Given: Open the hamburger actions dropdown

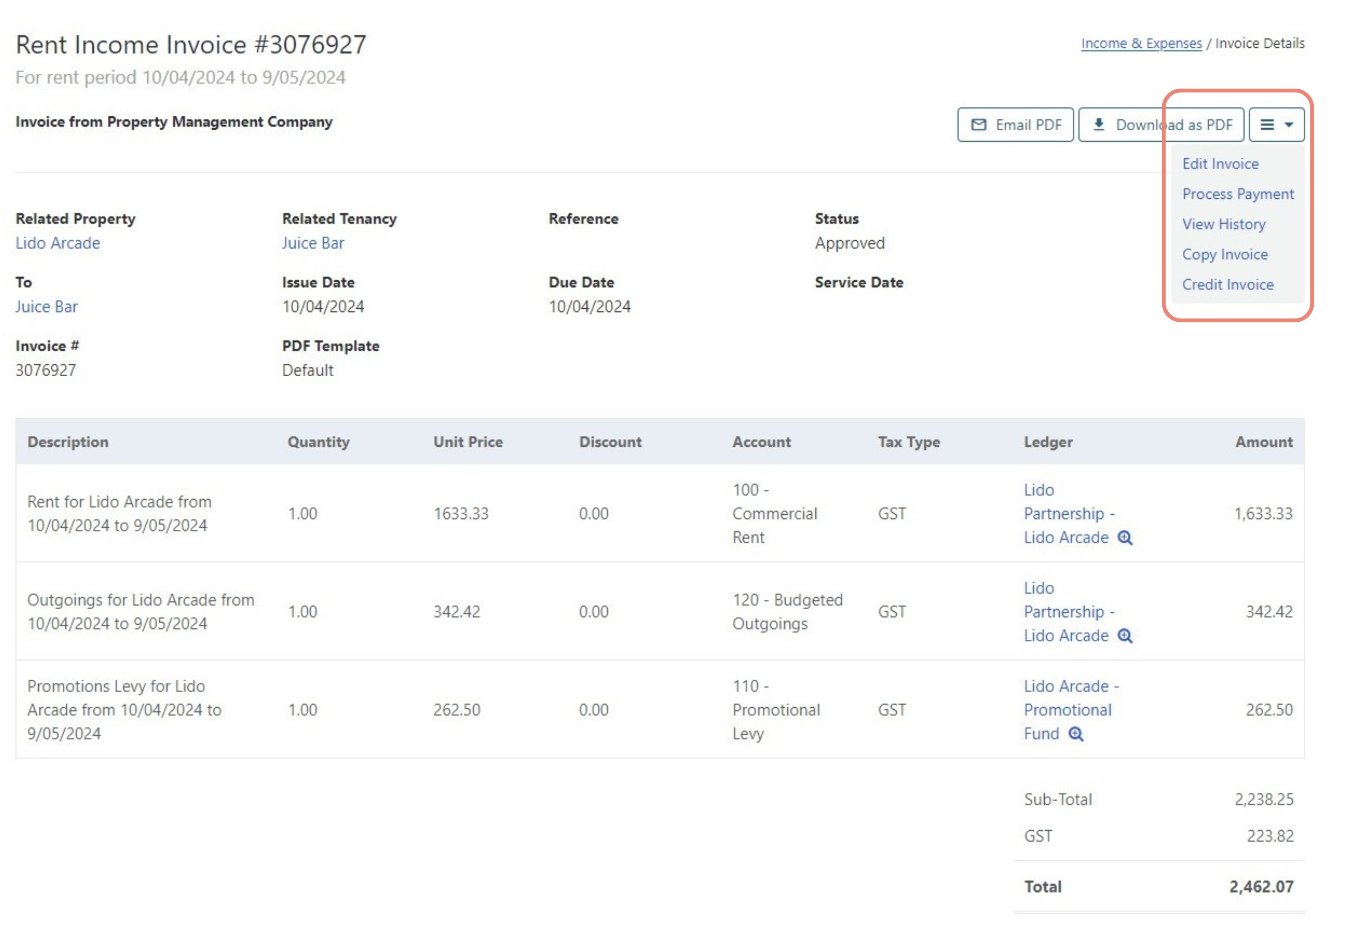Looking at the screenshot, I should pos(1276,125).
